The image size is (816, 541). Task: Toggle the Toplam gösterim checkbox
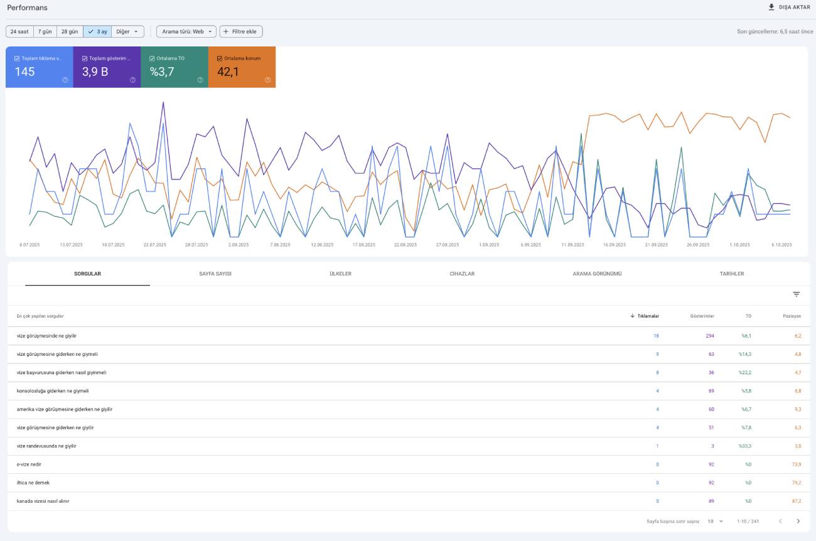[85, 58]
